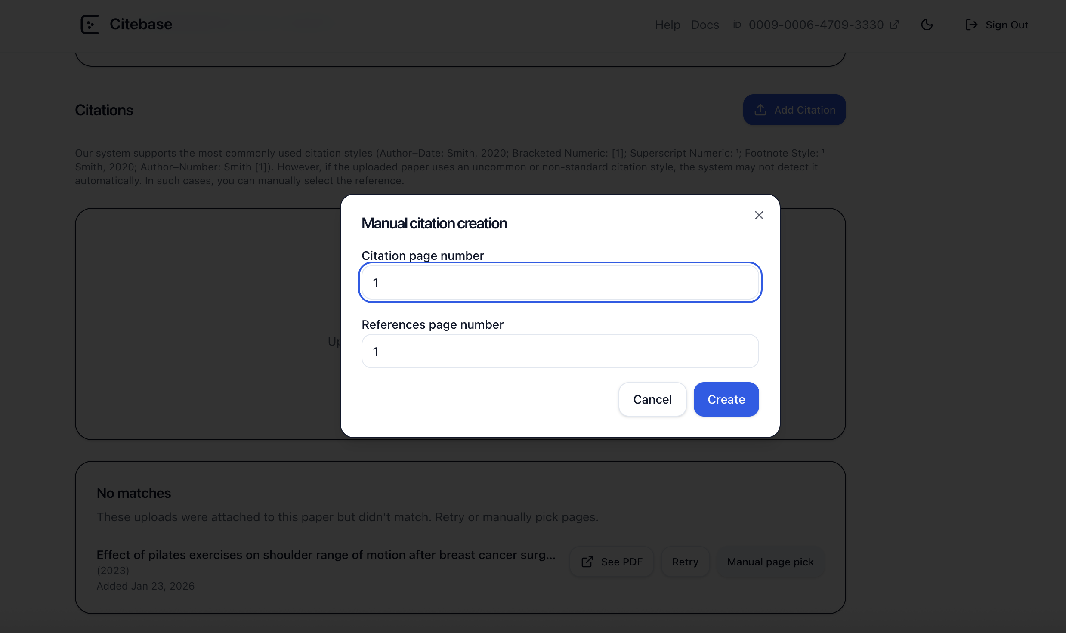This screenshot has height=633, width=1066.
Task: Open the ORCID external link icon
Action: pyautogui.click(x=894, y=25)
